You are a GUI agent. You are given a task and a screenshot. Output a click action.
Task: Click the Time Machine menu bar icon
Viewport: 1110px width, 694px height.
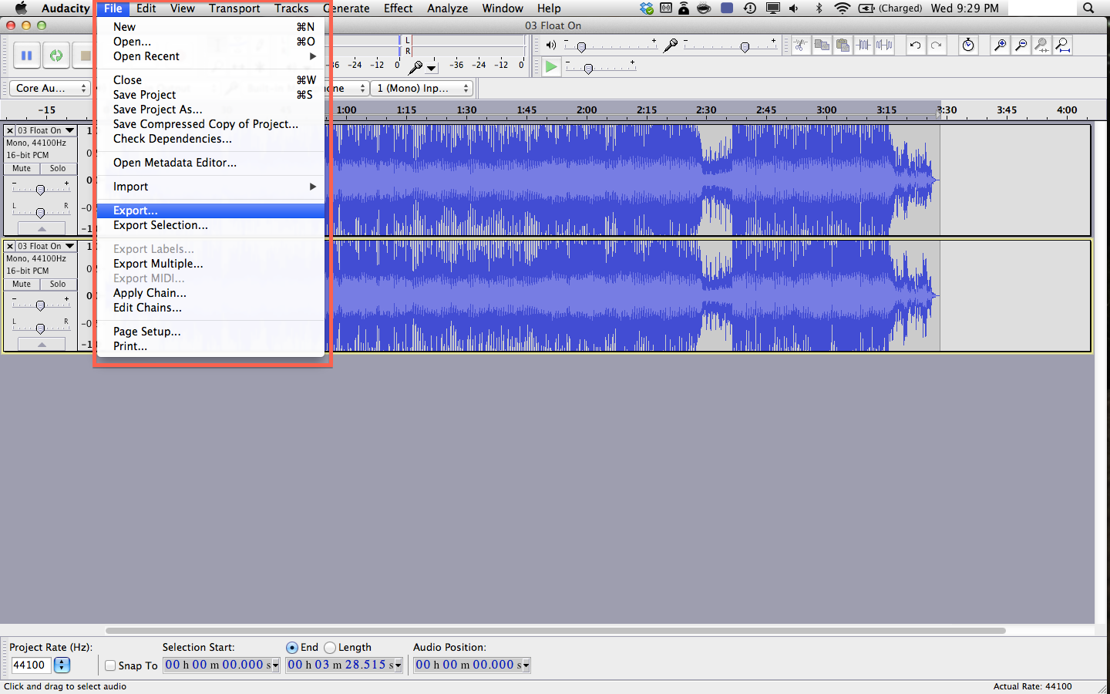coord(749,8)
